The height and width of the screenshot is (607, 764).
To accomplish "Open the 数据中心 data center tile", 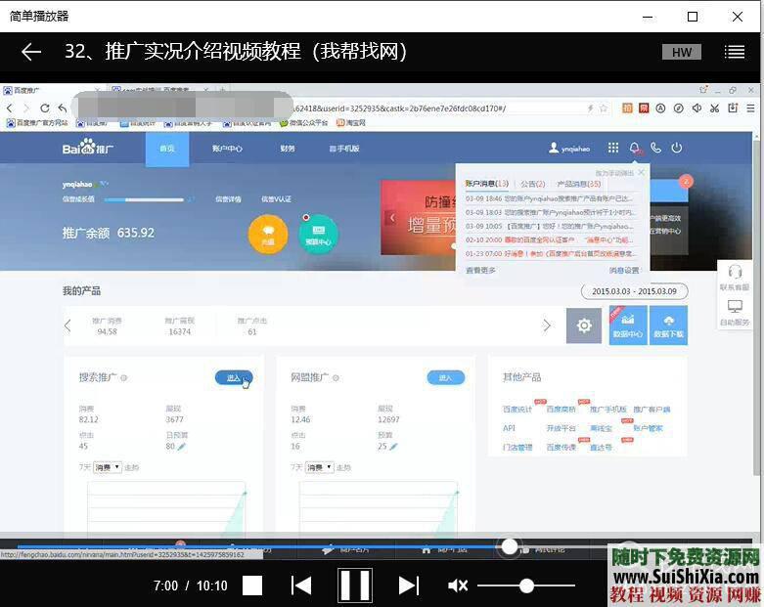I will click(628, 325).
